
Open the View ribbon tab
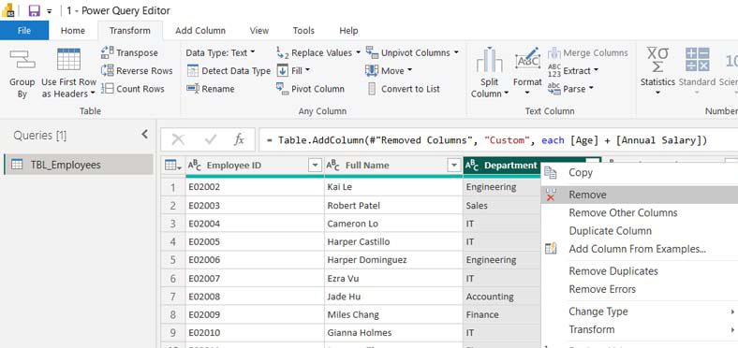coord(259,31)
